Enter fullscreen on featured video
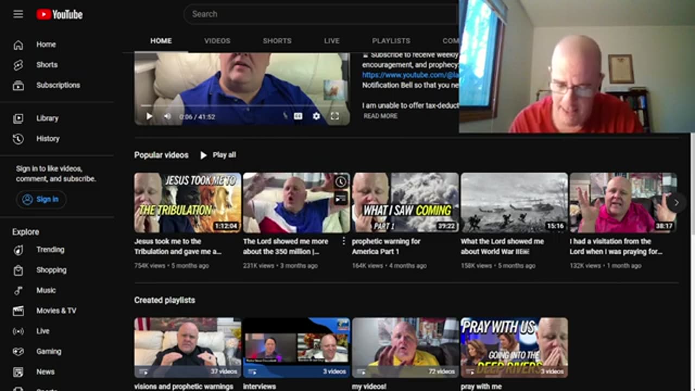 tap(335, 116)
